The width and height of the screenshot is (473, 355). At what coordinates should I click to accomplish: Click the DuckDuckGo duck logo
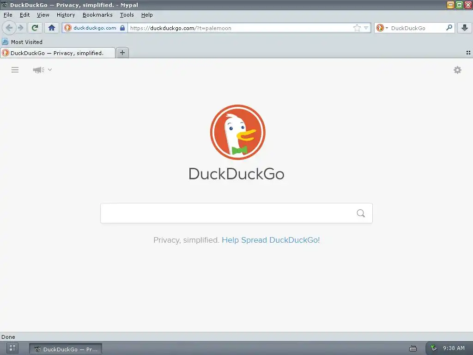pos(238,132)
